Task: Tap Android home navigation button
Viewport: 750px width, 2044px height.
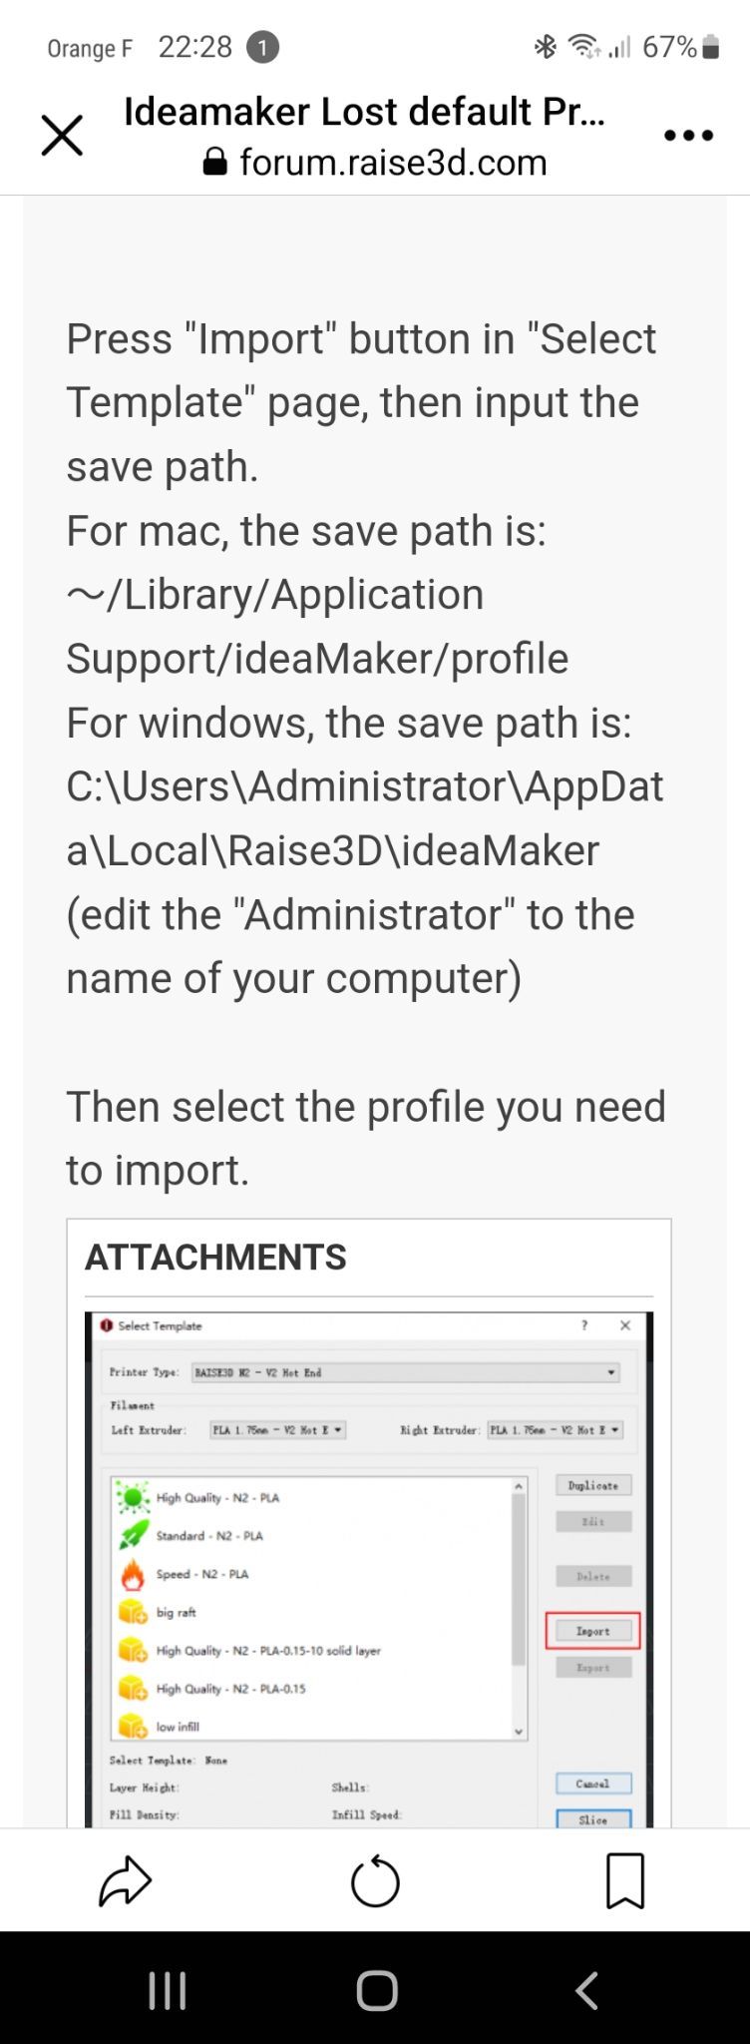Action: coord(376,1990)
